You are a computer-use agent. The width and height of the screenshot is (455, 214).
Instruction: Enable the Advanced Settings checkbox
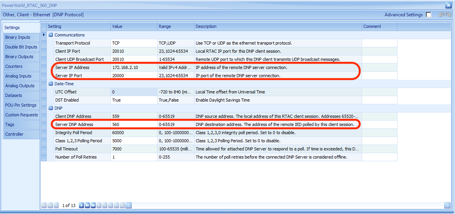tap(429, 15)
